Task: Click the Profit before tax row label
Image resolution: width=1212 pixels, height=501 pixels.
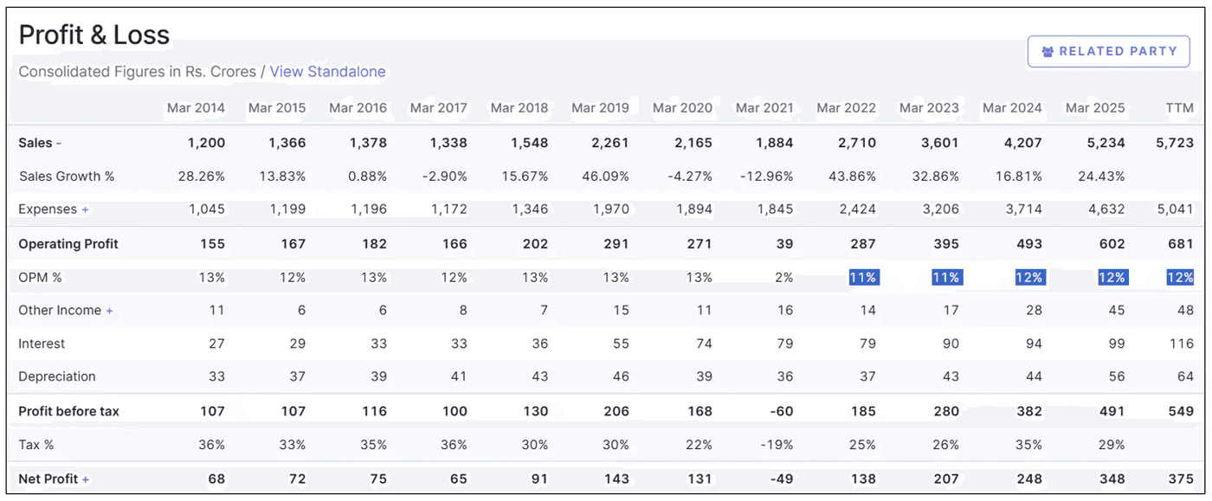Action: coord(67,411)
